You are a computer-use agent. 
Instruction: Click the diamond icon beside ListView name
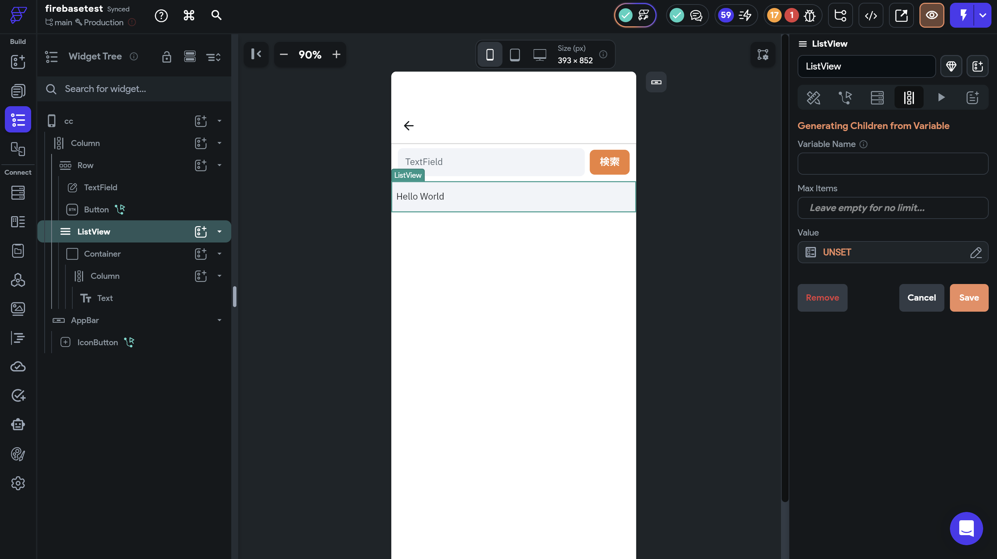(951, 66)
